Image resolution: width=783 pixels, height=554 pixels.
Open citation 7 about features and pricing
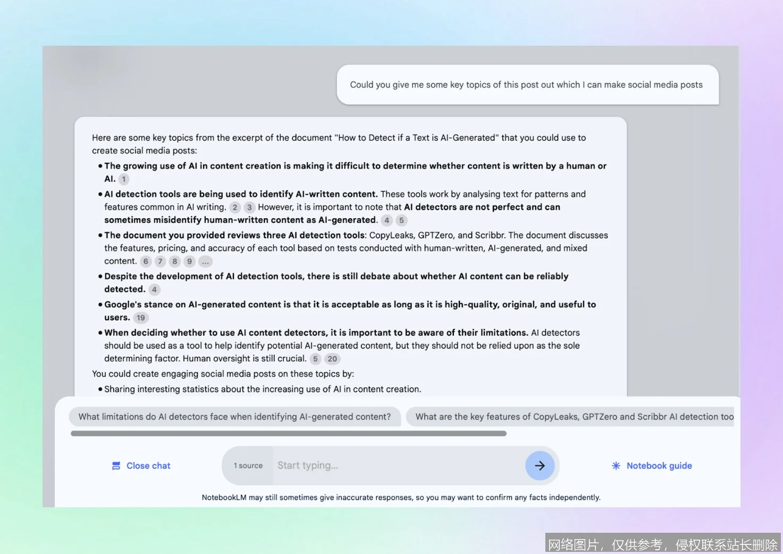click(x=160, y=261)
